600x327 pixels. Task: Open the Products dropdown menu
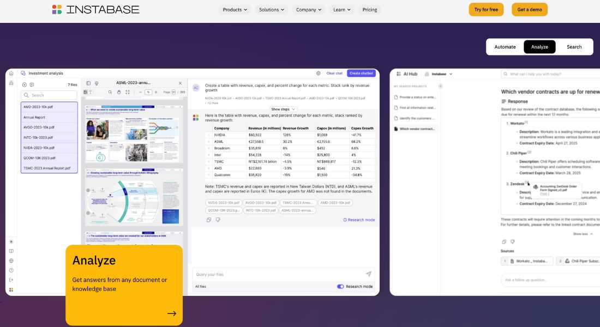tap(235, 10)
